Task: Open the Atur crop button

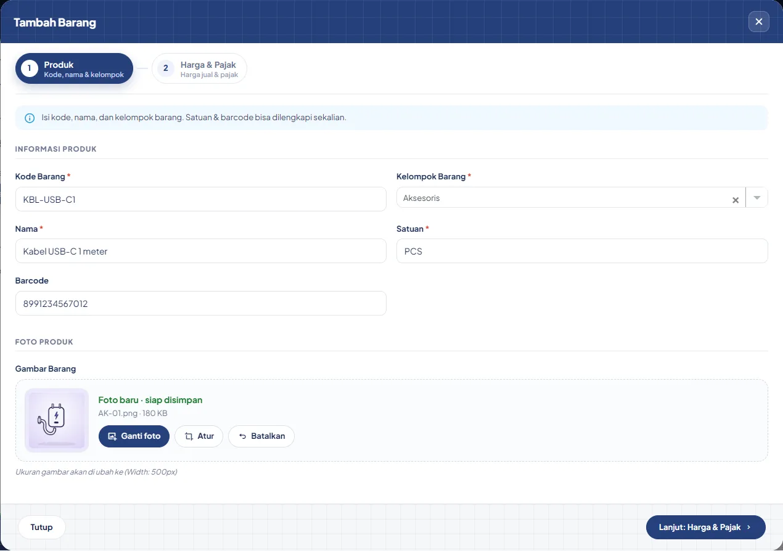Action: pyautogui.click(x=199, y=436)
